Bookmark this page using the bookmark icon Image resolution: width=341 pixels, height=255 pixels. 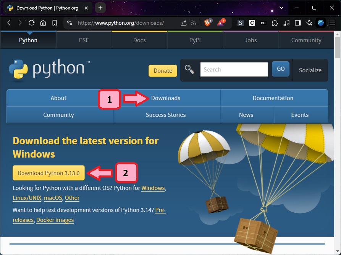[x=55, y=23]
